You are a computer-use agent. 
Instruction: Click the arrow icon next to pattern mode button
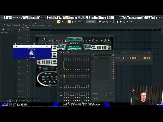pos(62,22)
